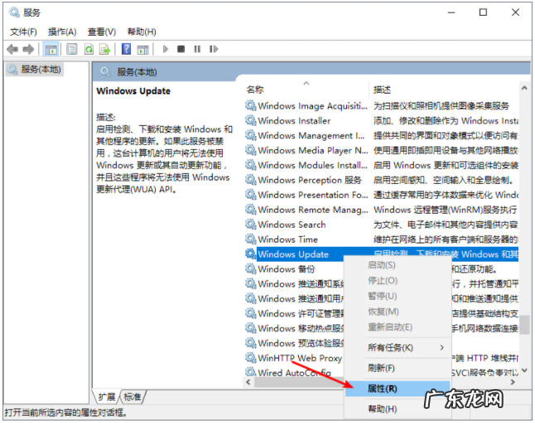
Task: Choose 帮助(H) in the context menu
Action: (398, 409)
